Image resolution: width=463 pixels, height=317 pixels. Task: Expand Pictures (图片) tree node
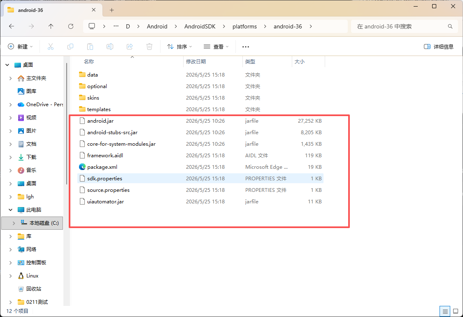point(11,131)
